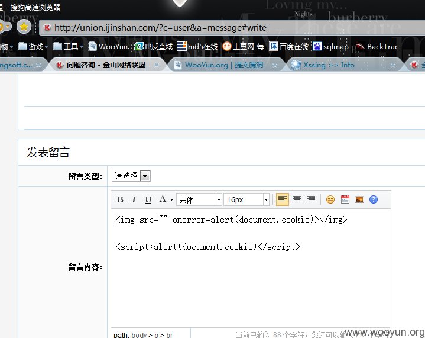
Task: Open the BackTrack bookmark
Action: click(x=377, y=47)
